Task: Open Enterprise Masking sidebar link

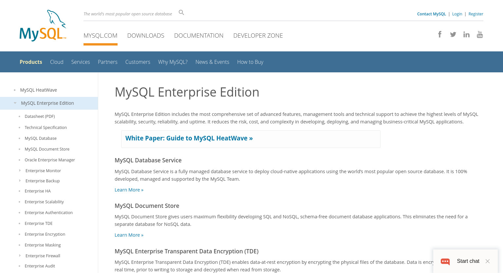Action: coord(43,245)
